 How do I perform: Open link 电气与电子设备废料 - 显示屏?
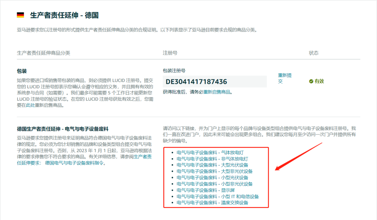click(x=206, y=190)
